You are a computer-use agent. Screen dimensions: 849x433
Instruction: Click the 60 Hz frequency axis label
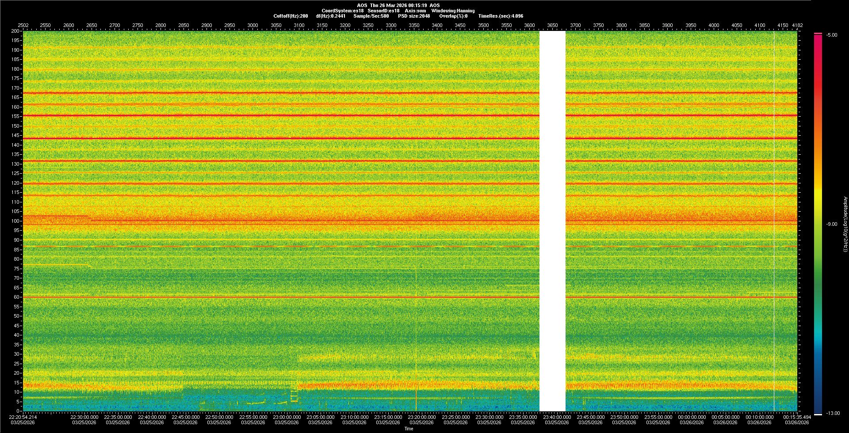click(16, 297)
